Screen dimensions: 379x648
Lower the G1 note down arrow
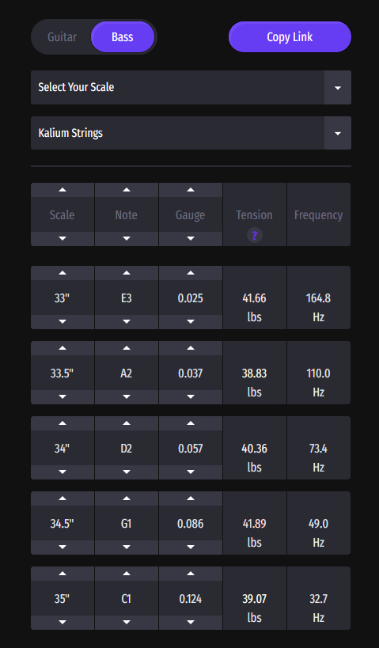tap(127, 548)
